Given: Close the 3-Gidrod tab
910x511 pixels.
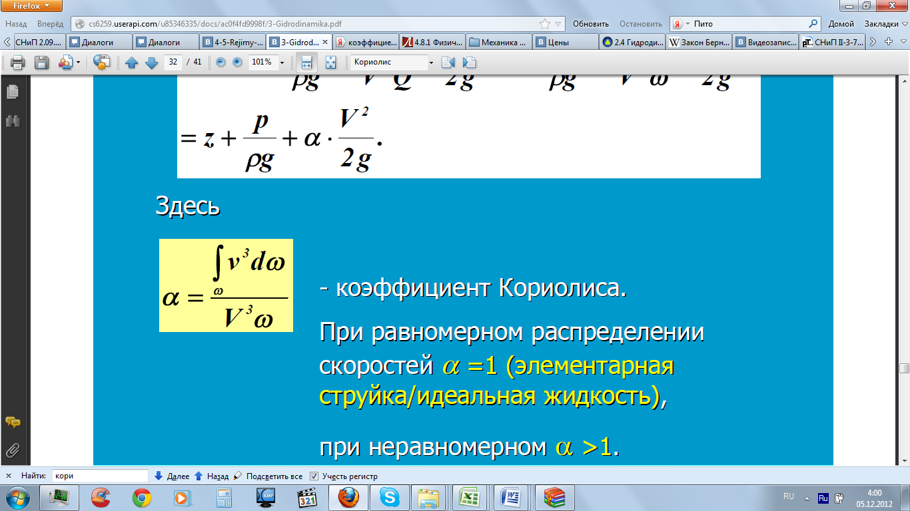Looking at the screenshot, I should point(325,42).
